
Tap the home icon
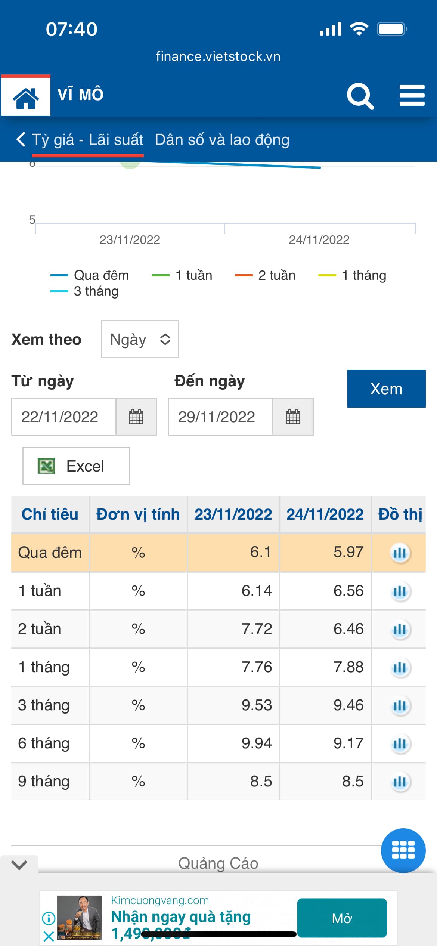[26, 96]
